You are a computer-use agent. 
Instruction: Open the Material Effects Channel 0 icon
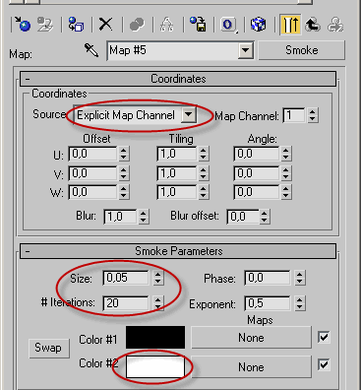click(228, 25)
